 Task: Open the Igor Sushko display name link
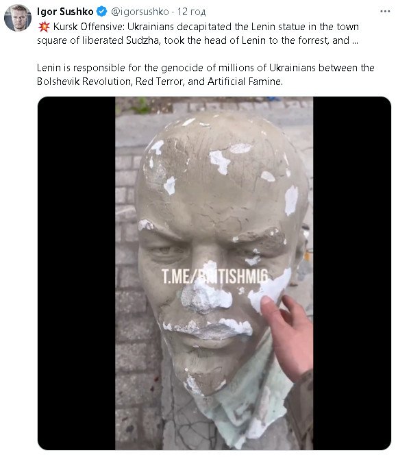[65, 12]
